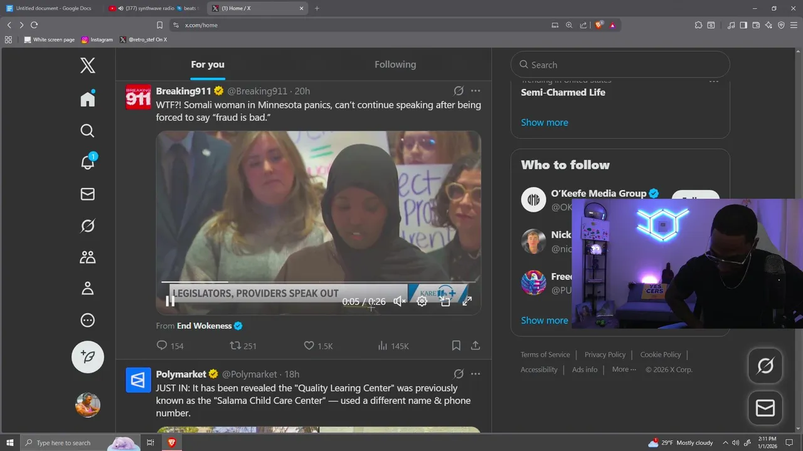
Task: Open Instagram bookmark in bookmarks bar
Action: tap(97, 39)
